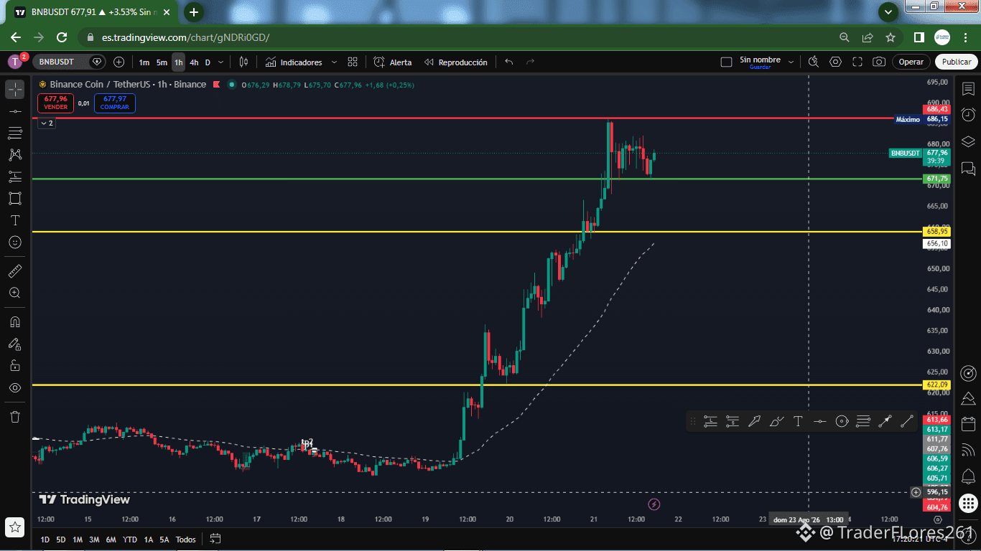Viewport: 981px width, 551px height.
Task: Switch to the 1m timeframe
Action: coord(144,62)
